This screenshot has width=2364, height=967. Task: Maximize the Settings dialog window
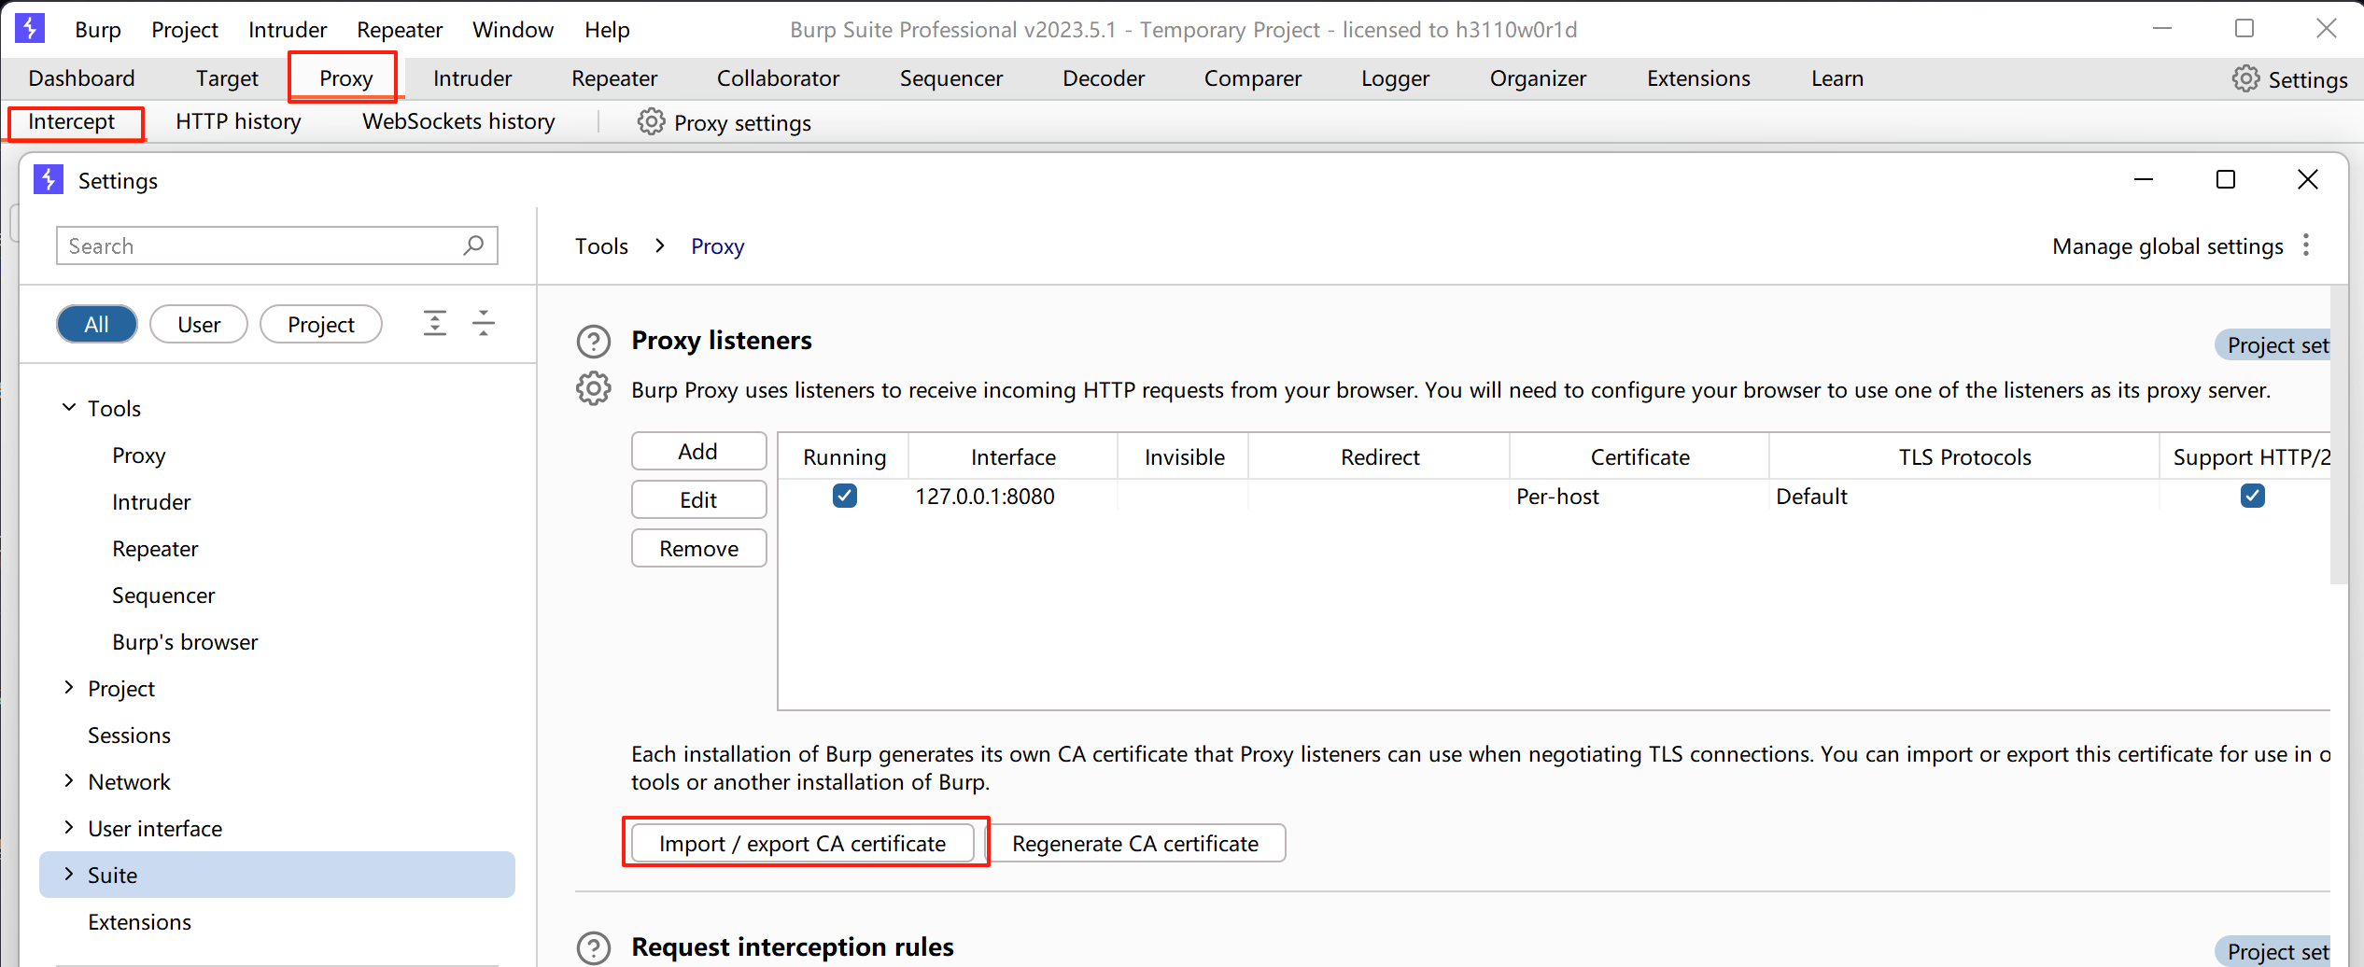click(x=2226, y=179)
